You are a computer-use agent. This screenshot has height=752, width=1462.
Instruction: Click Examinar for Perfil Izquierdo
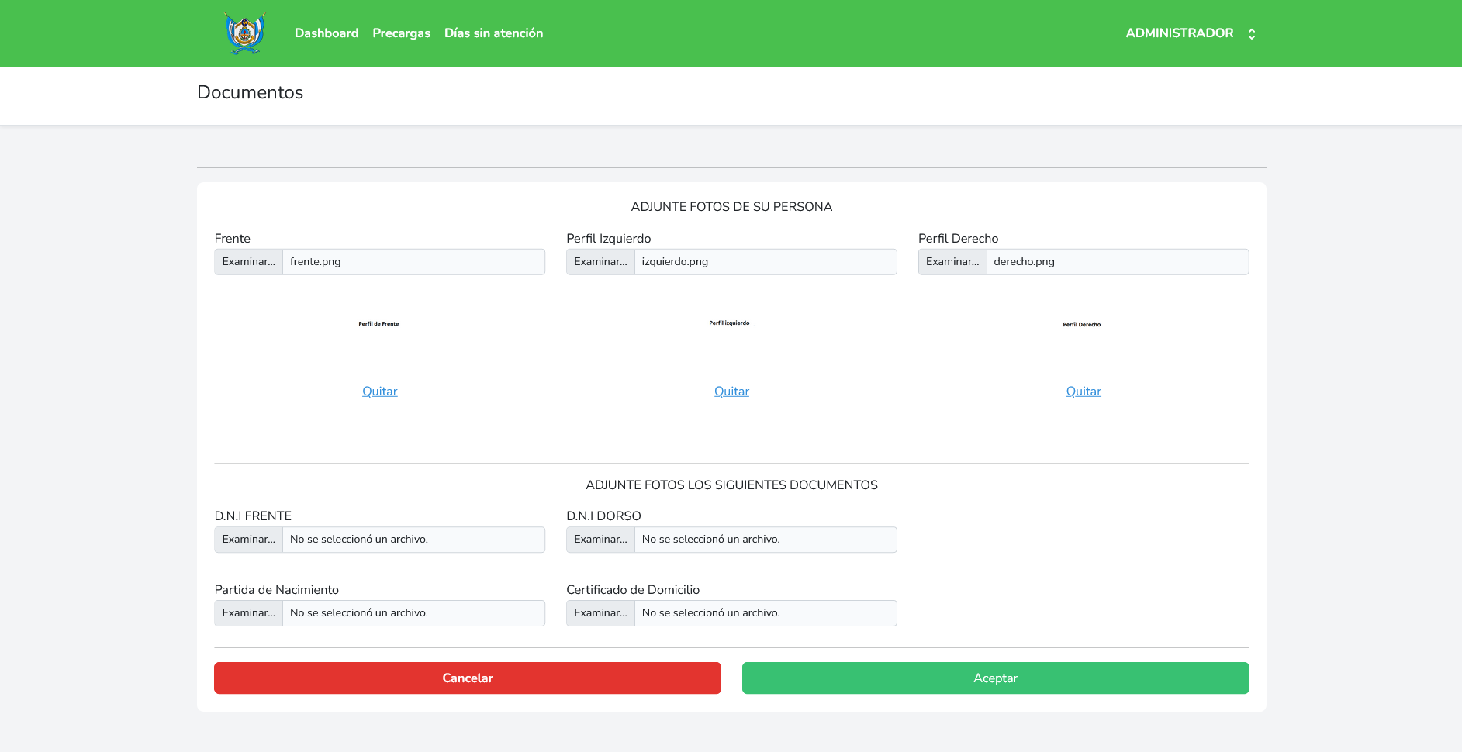click(x=600, y=262)
